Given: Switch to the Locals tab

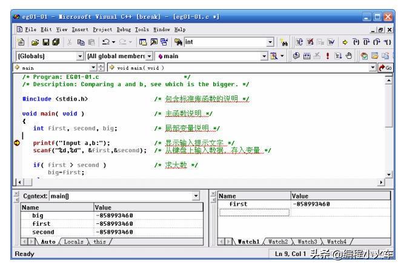Looking at the screenshot, I should 73,242.
